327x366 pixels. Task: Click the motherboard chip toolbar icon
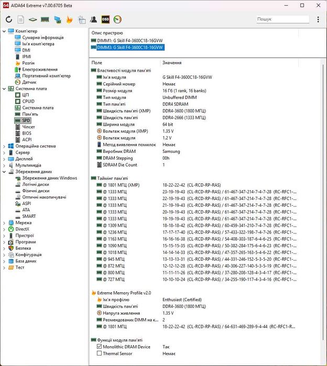[32, 19]
